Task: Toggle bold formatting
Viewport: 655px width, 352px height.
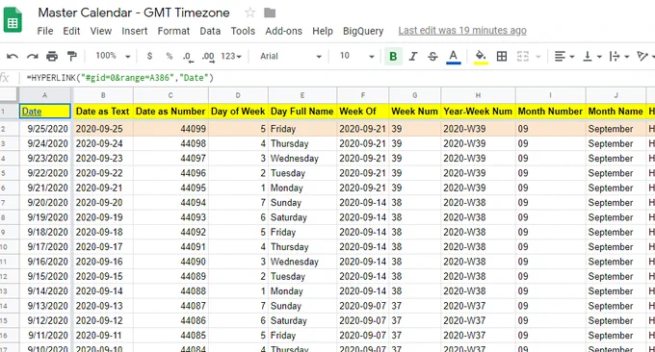Action: pyautogui.click(x=393, y=57)
